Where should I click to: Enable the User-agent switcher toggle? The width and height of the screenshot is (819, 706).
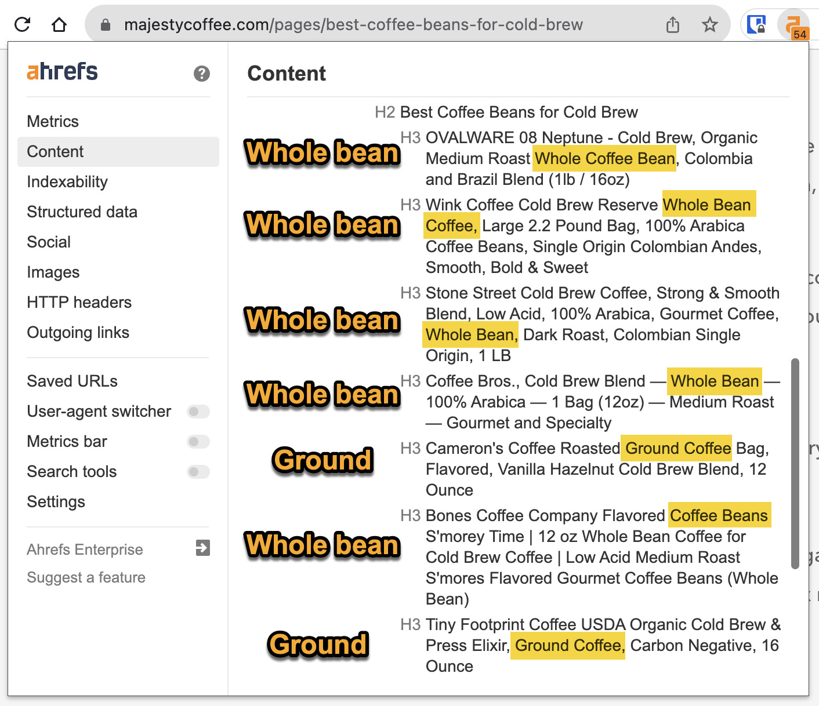coord(198,412)
